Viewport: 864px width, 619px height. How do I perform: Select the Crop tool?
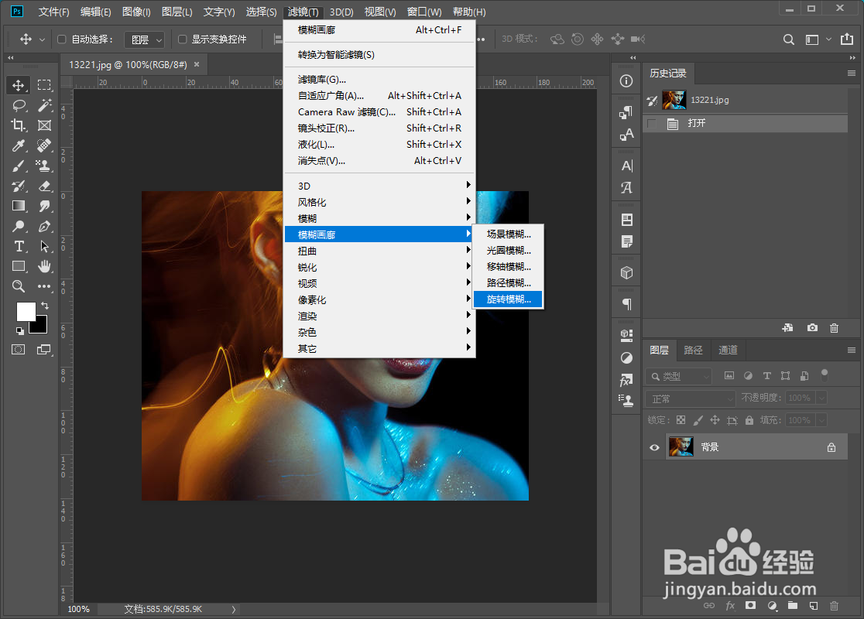(18, 125)
